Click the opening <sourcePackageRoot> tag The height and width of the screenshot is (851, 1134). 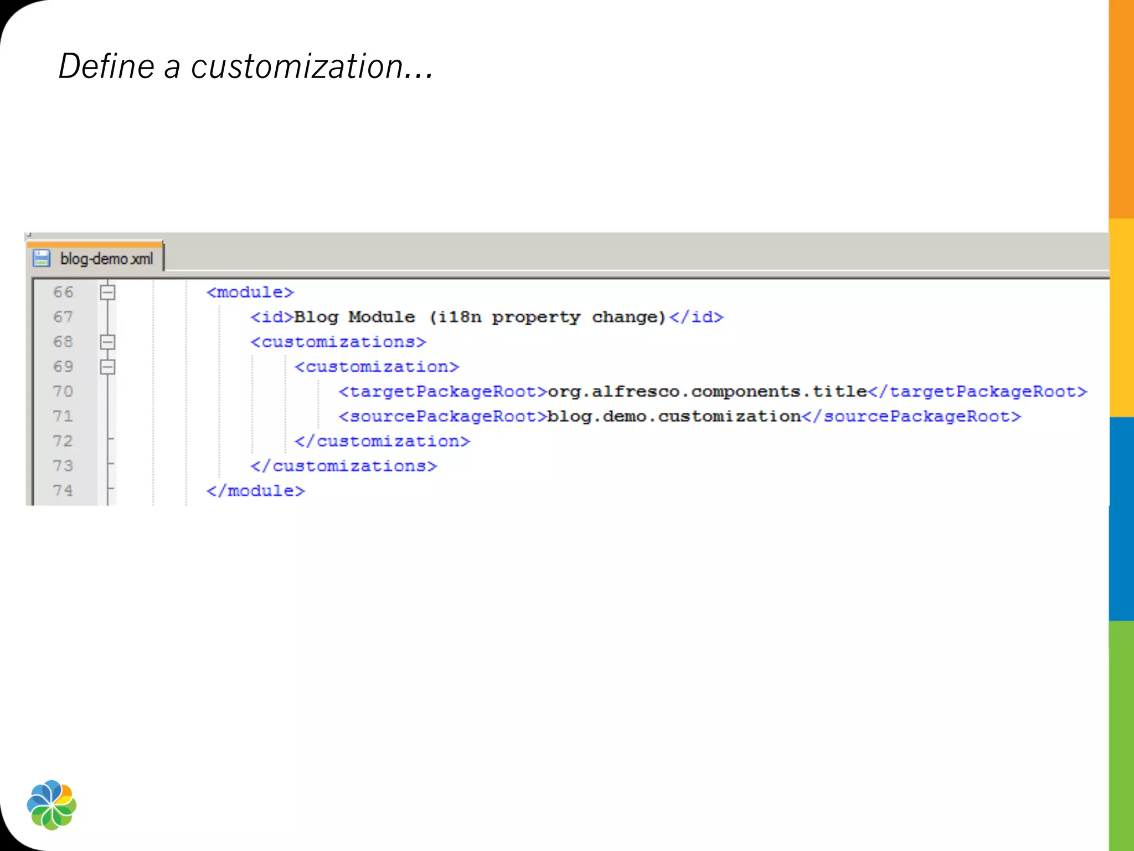[443, 416]
